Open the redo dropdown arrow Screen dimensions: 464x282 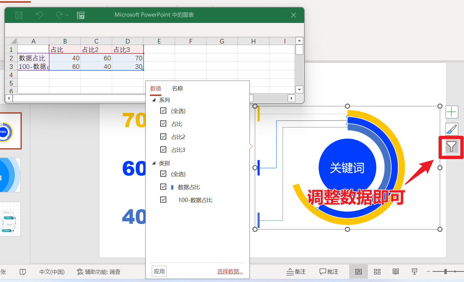(67, 15)
